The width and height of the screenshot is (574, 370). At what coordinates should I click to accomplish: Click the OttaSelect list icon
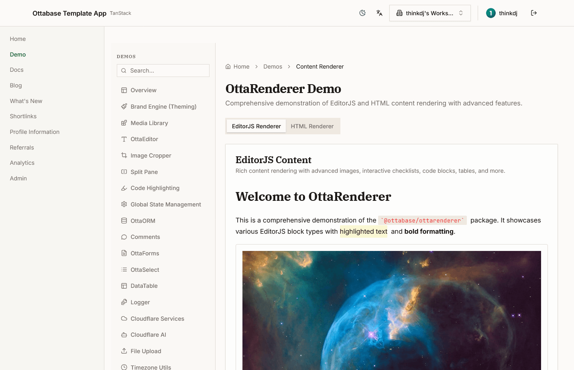pos(124,270)
